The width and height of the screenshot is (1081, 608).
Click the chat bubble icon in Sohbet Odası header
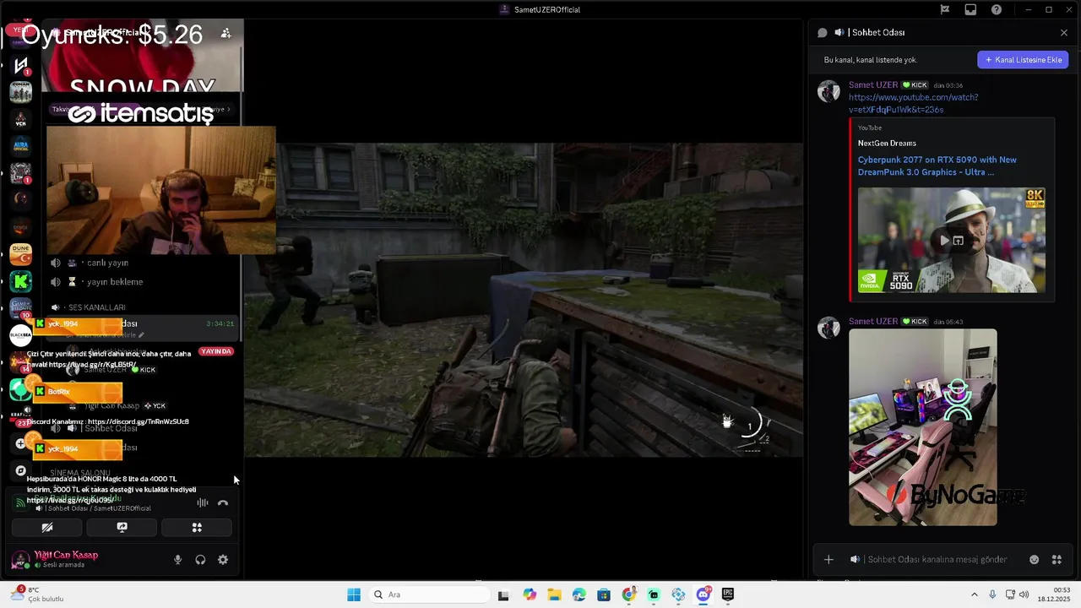(823, 33)
